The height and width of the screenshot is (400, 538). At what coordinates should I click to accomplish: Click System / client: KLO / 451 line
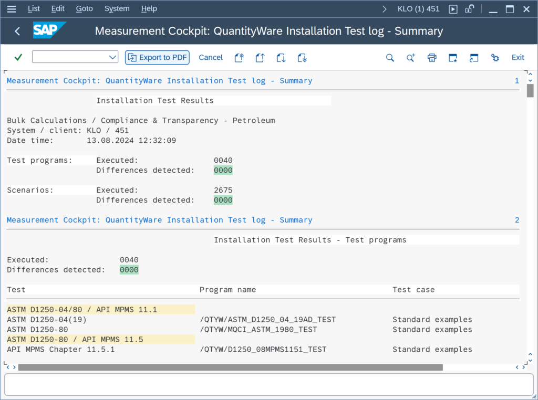pyautogui.click(x=68, y=131)
